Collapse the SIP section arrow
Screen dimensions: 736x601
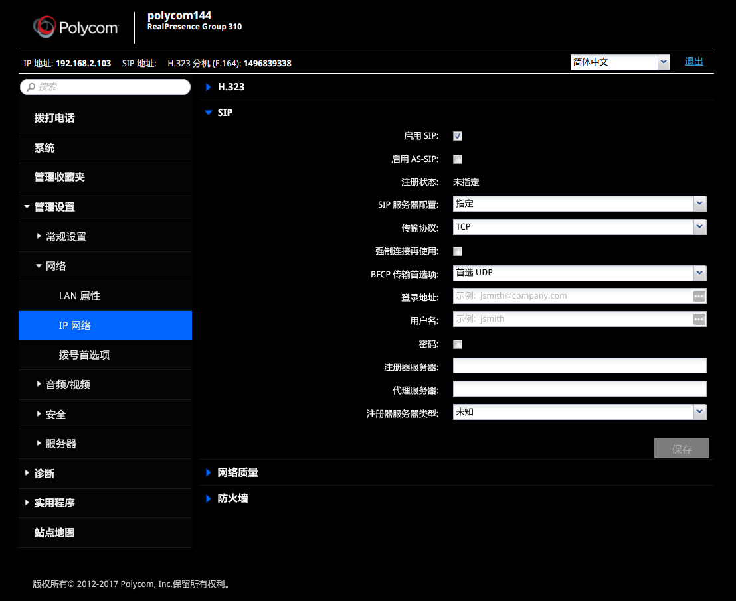(x=209, y=113)
